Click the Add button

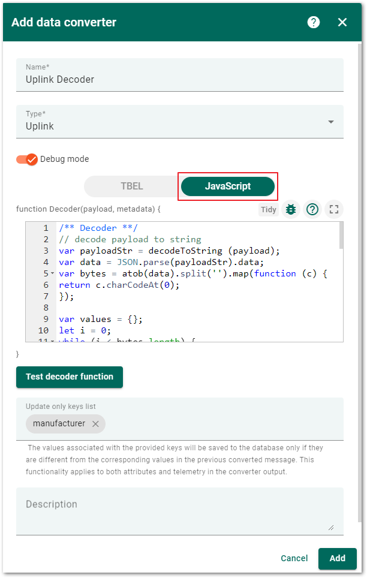pos(337,558)
